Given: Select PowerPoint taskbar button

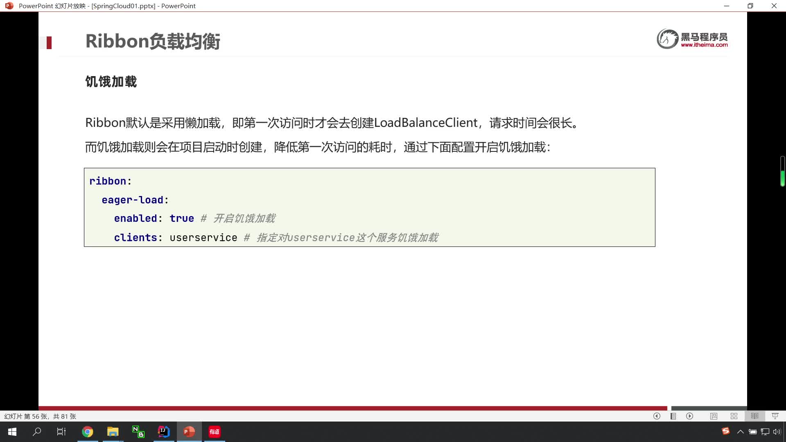Looking at the screenshot, I should (x=189, y=432).
